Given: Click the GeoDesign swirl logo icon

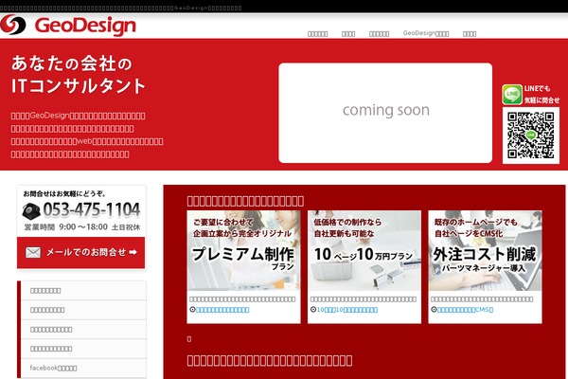Looking at the screenshot, I should (13, 25).
